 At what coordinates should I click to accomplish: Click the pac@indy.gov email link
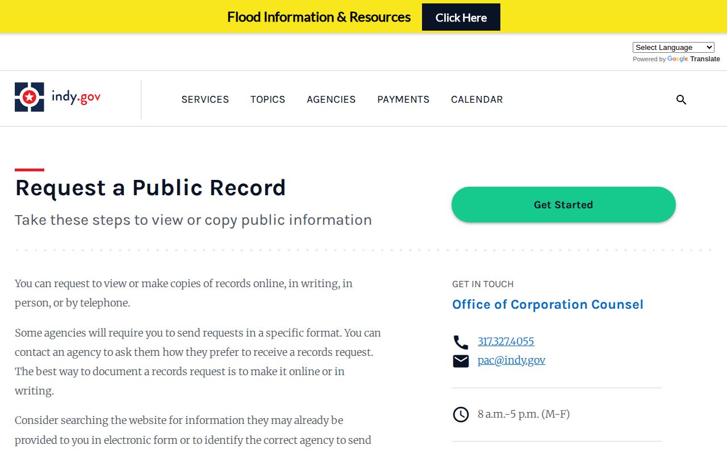click(x=511, y=360)
